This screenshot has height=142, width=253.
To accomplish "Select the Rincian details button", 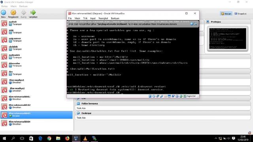I will (x=226, y=14).
